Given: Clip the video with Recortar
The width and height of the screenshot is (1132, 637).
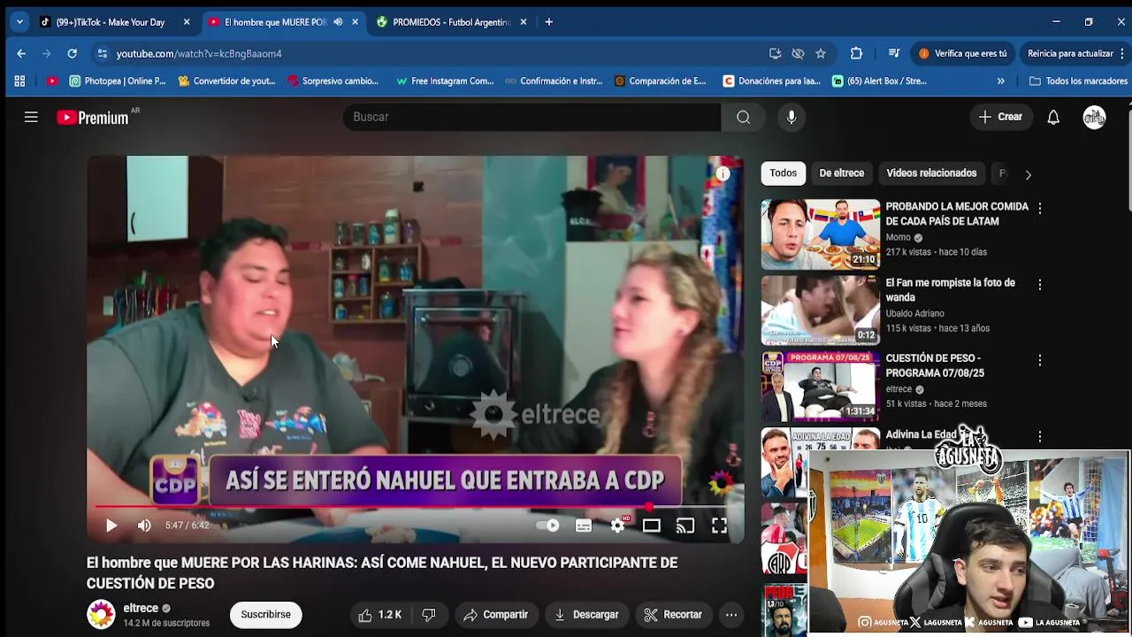Looking at the screenshot, I should [x=673, y=615].
